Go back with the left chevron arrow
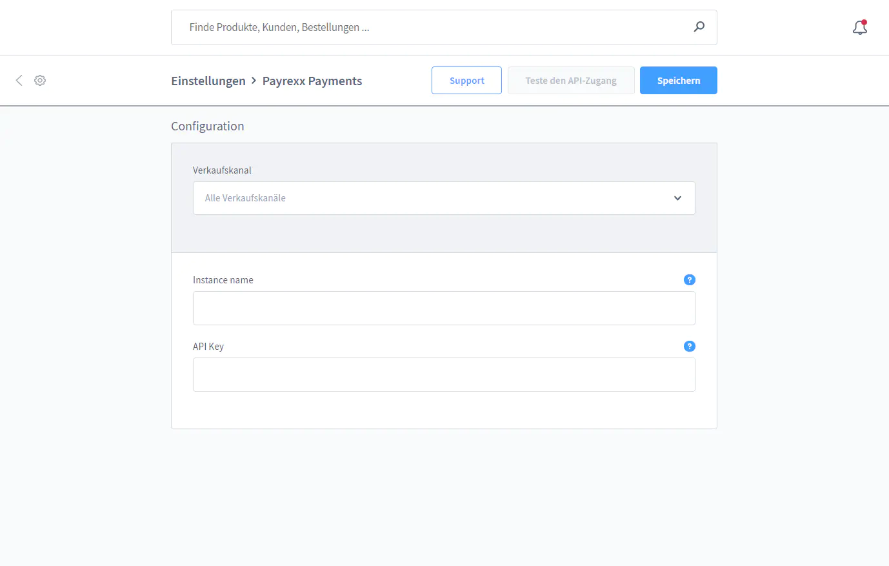This screenshot has width=889, height=566. [19, 80]
